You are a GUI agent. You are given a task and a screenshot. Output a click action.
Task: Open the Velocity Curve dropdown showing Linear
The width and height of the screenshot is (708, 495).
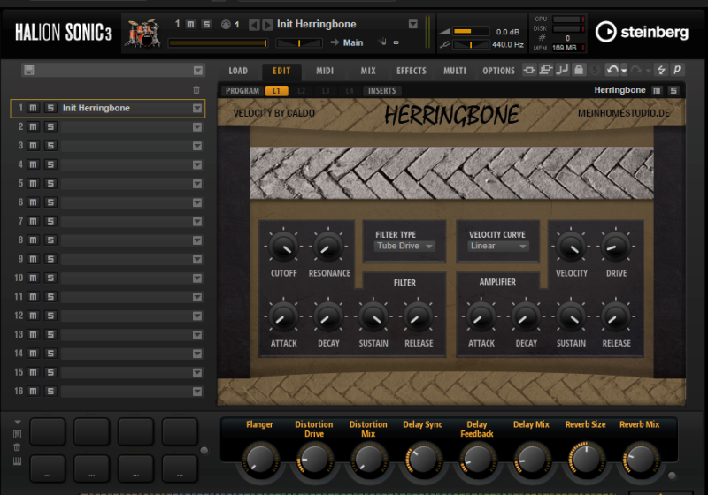(x=498, y=247)
